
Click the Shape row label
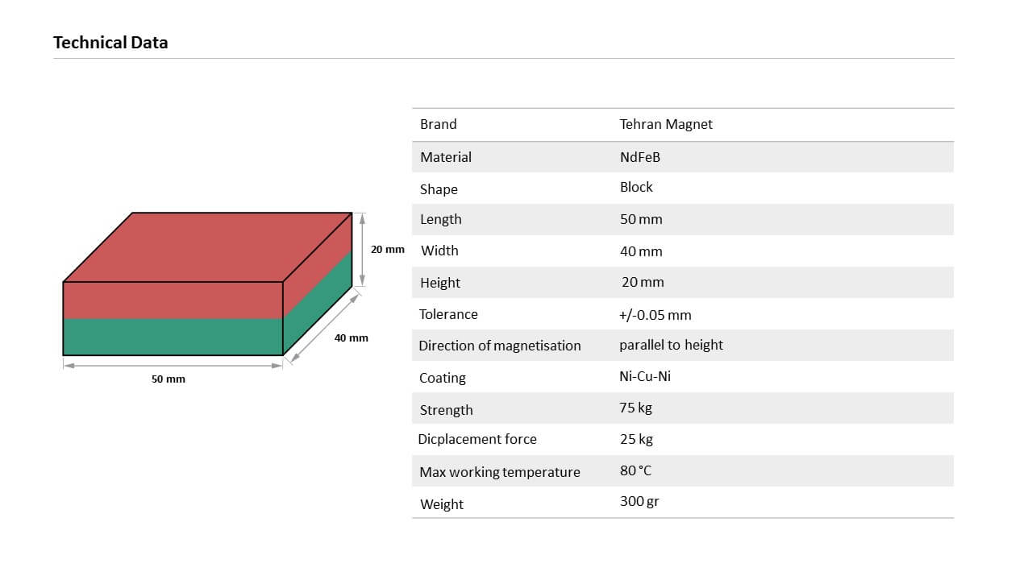coord(439,189)
